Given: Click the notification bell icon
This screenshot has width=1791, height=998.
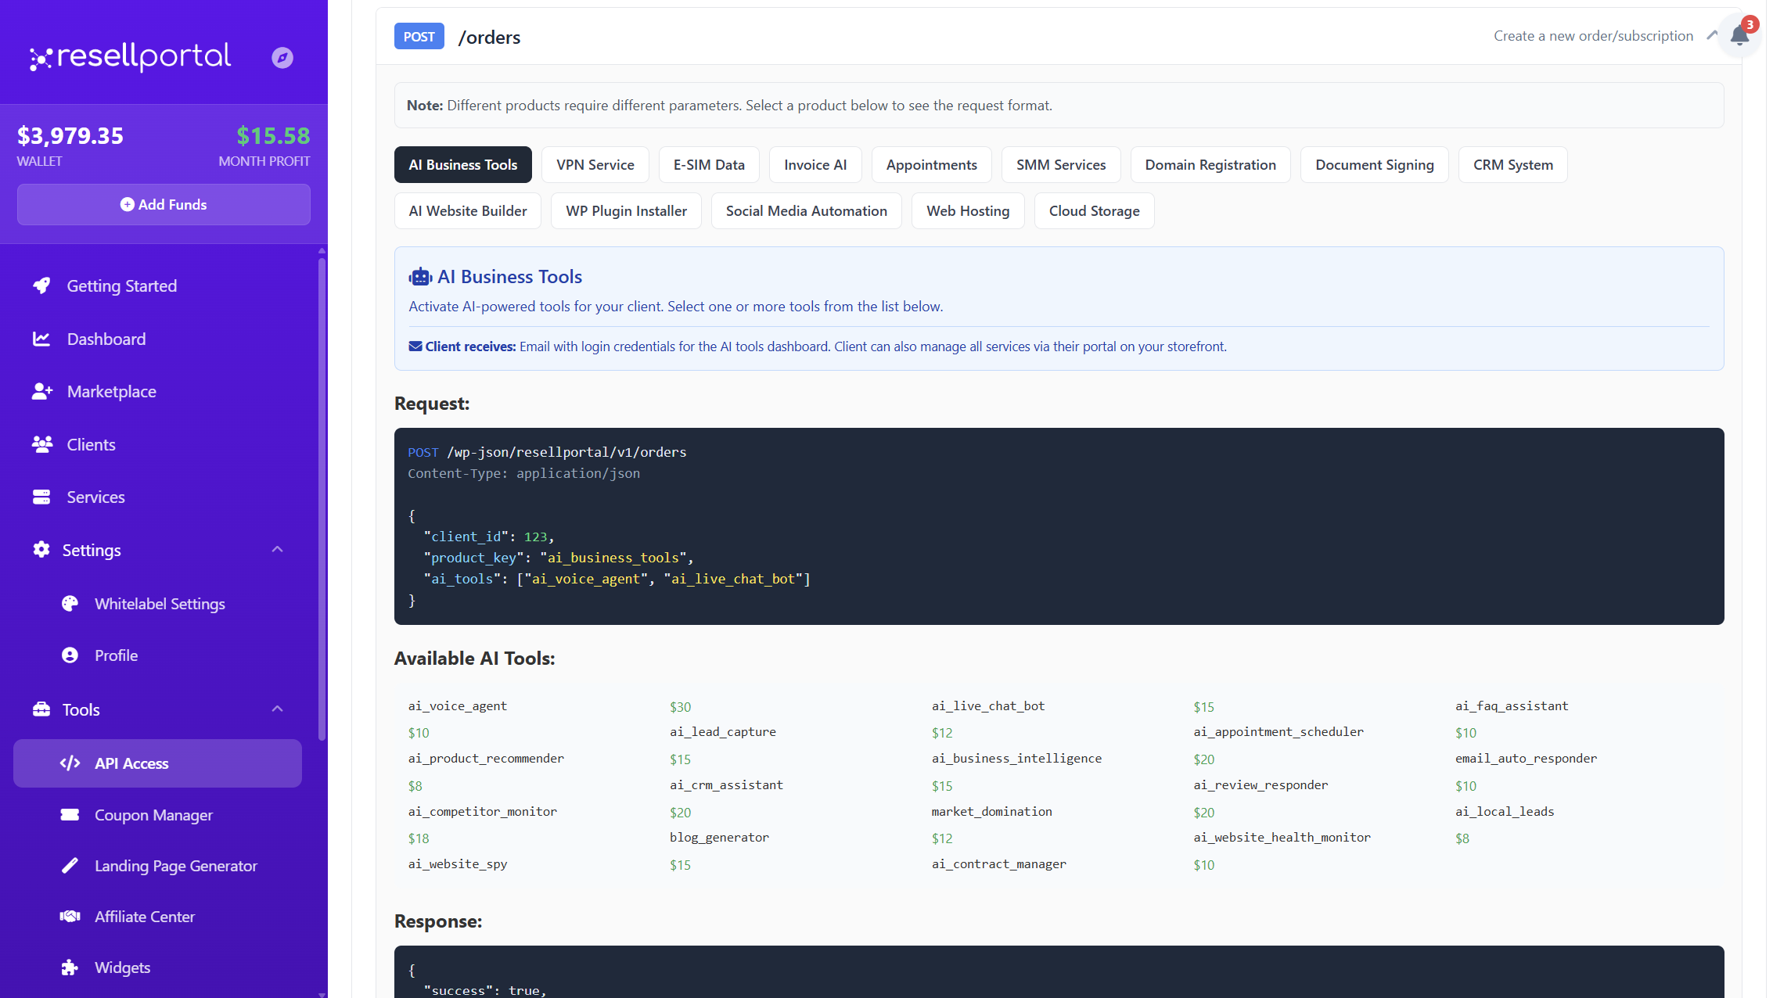Looking at the screenshot, I should point(1739,35).
